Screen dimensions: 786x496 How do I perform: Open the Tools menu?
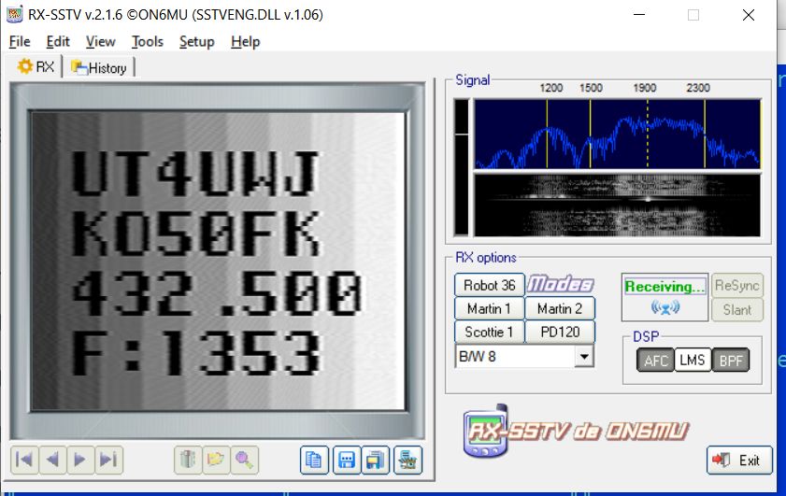[x=147, y=41]
